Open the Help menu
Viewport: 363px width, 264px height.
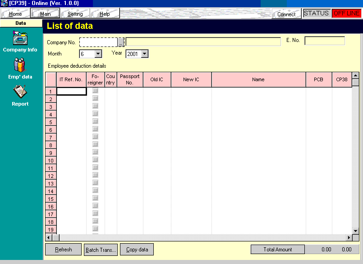105,14
